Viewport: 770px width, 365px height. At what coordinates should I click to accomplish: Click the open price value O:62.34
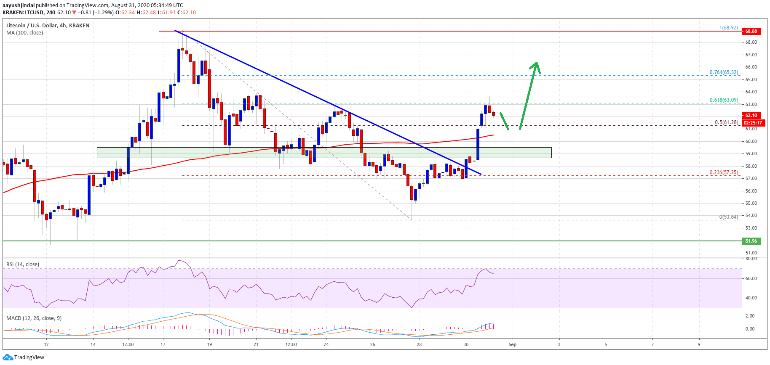click(126, 13)
